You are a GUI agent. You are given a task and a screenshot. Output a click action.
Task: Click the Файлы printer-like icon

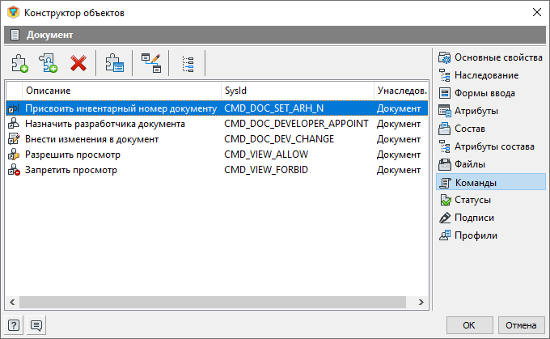(445, 164)
